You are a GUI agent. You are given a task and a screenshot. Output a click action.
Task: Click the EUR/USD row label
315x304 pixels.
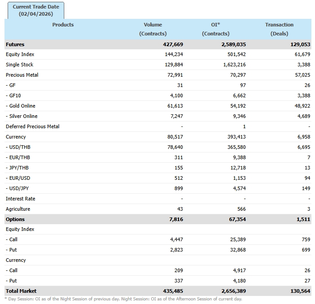18,178
